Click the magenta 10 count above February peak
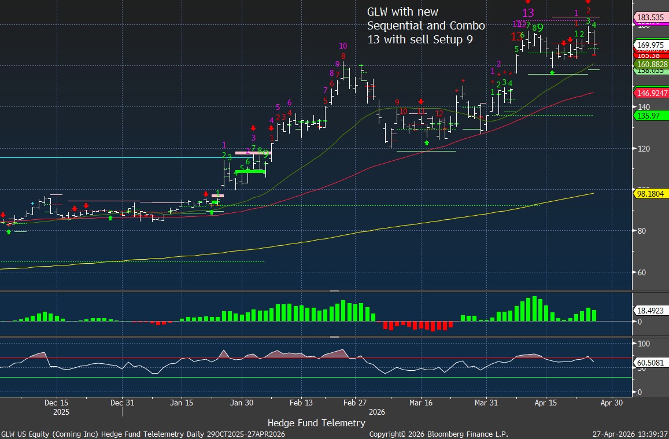 tap(343, 46)
